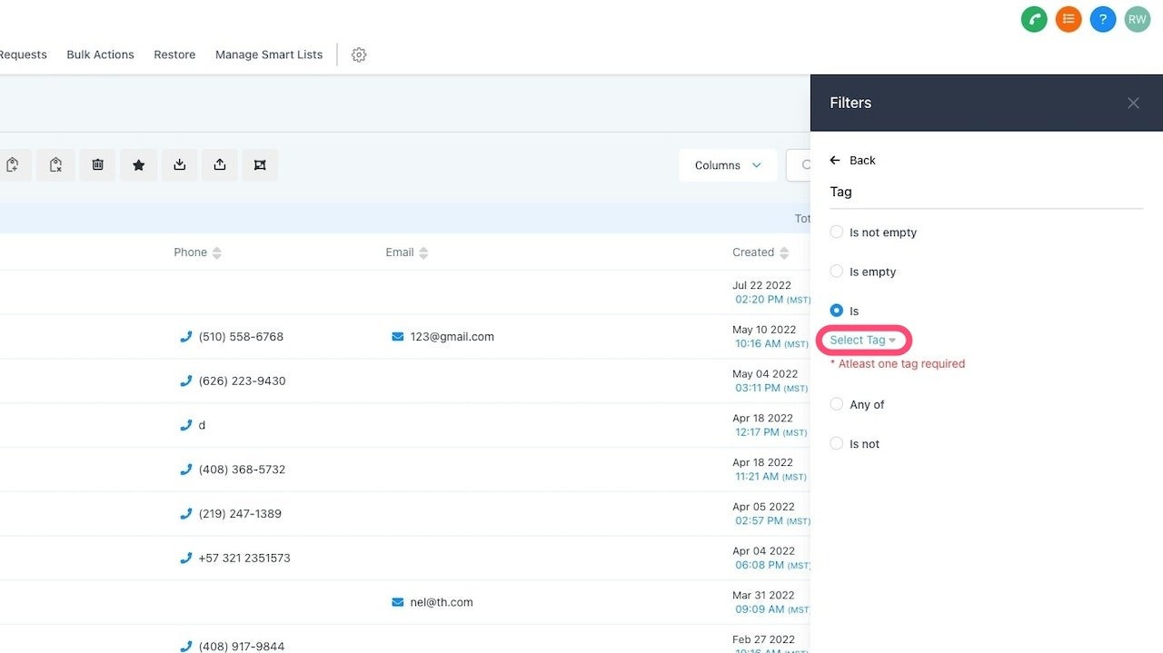Click the Email column header label
This screenshot has height=653, width=1163.
pyautogui.click(x=400, y=252)
